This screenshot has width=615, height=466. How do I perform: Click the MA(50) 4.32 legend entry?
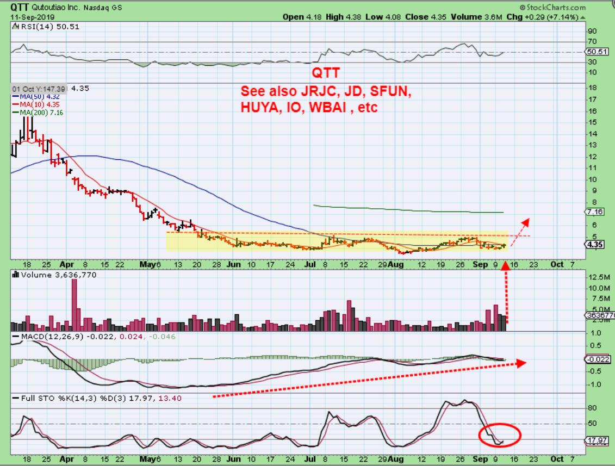click(x=36, y=96)
